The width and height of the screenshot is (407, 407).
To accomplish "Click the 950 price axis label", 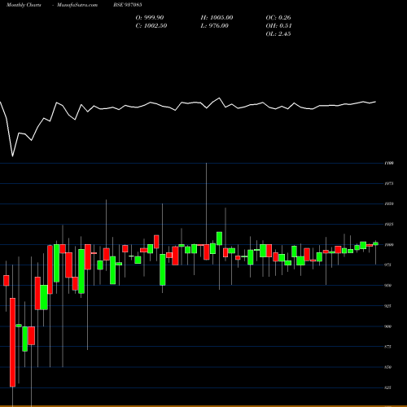I will tap(388, 286).
